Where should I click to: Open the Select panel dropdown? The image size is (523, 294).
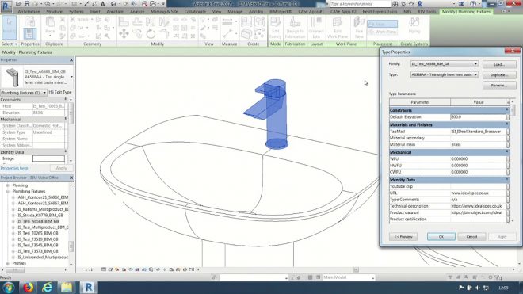click(16, 44)
